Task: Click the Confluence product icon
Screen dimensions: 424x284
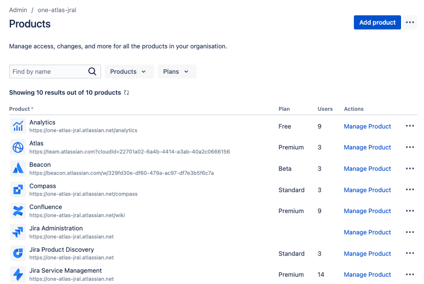Action: click(18, 211)
